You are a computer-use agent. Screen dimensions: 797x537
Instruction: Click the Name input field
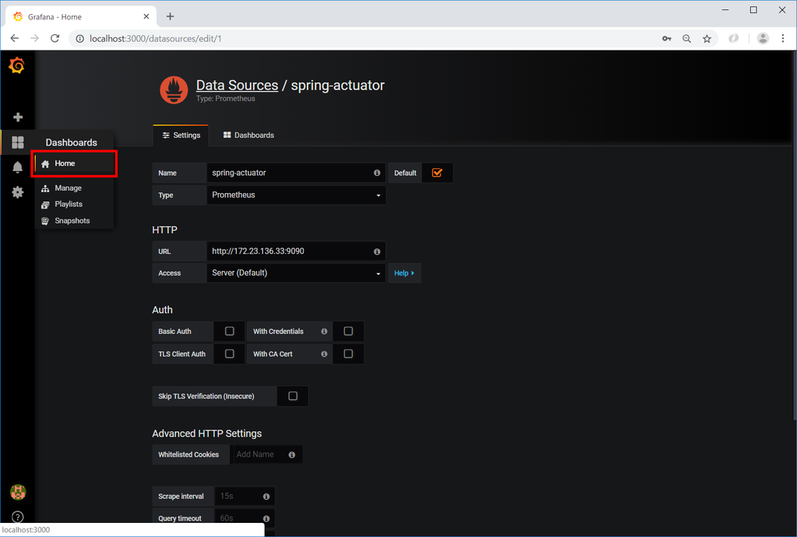pyautogui.click(x=297, y=173)
